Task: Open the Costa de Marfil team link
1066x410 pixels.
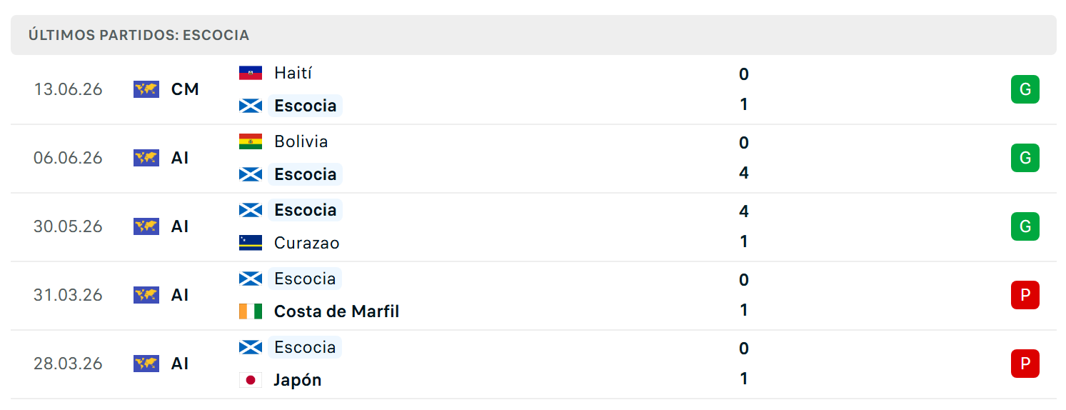Action: click(x=336, y=311)
